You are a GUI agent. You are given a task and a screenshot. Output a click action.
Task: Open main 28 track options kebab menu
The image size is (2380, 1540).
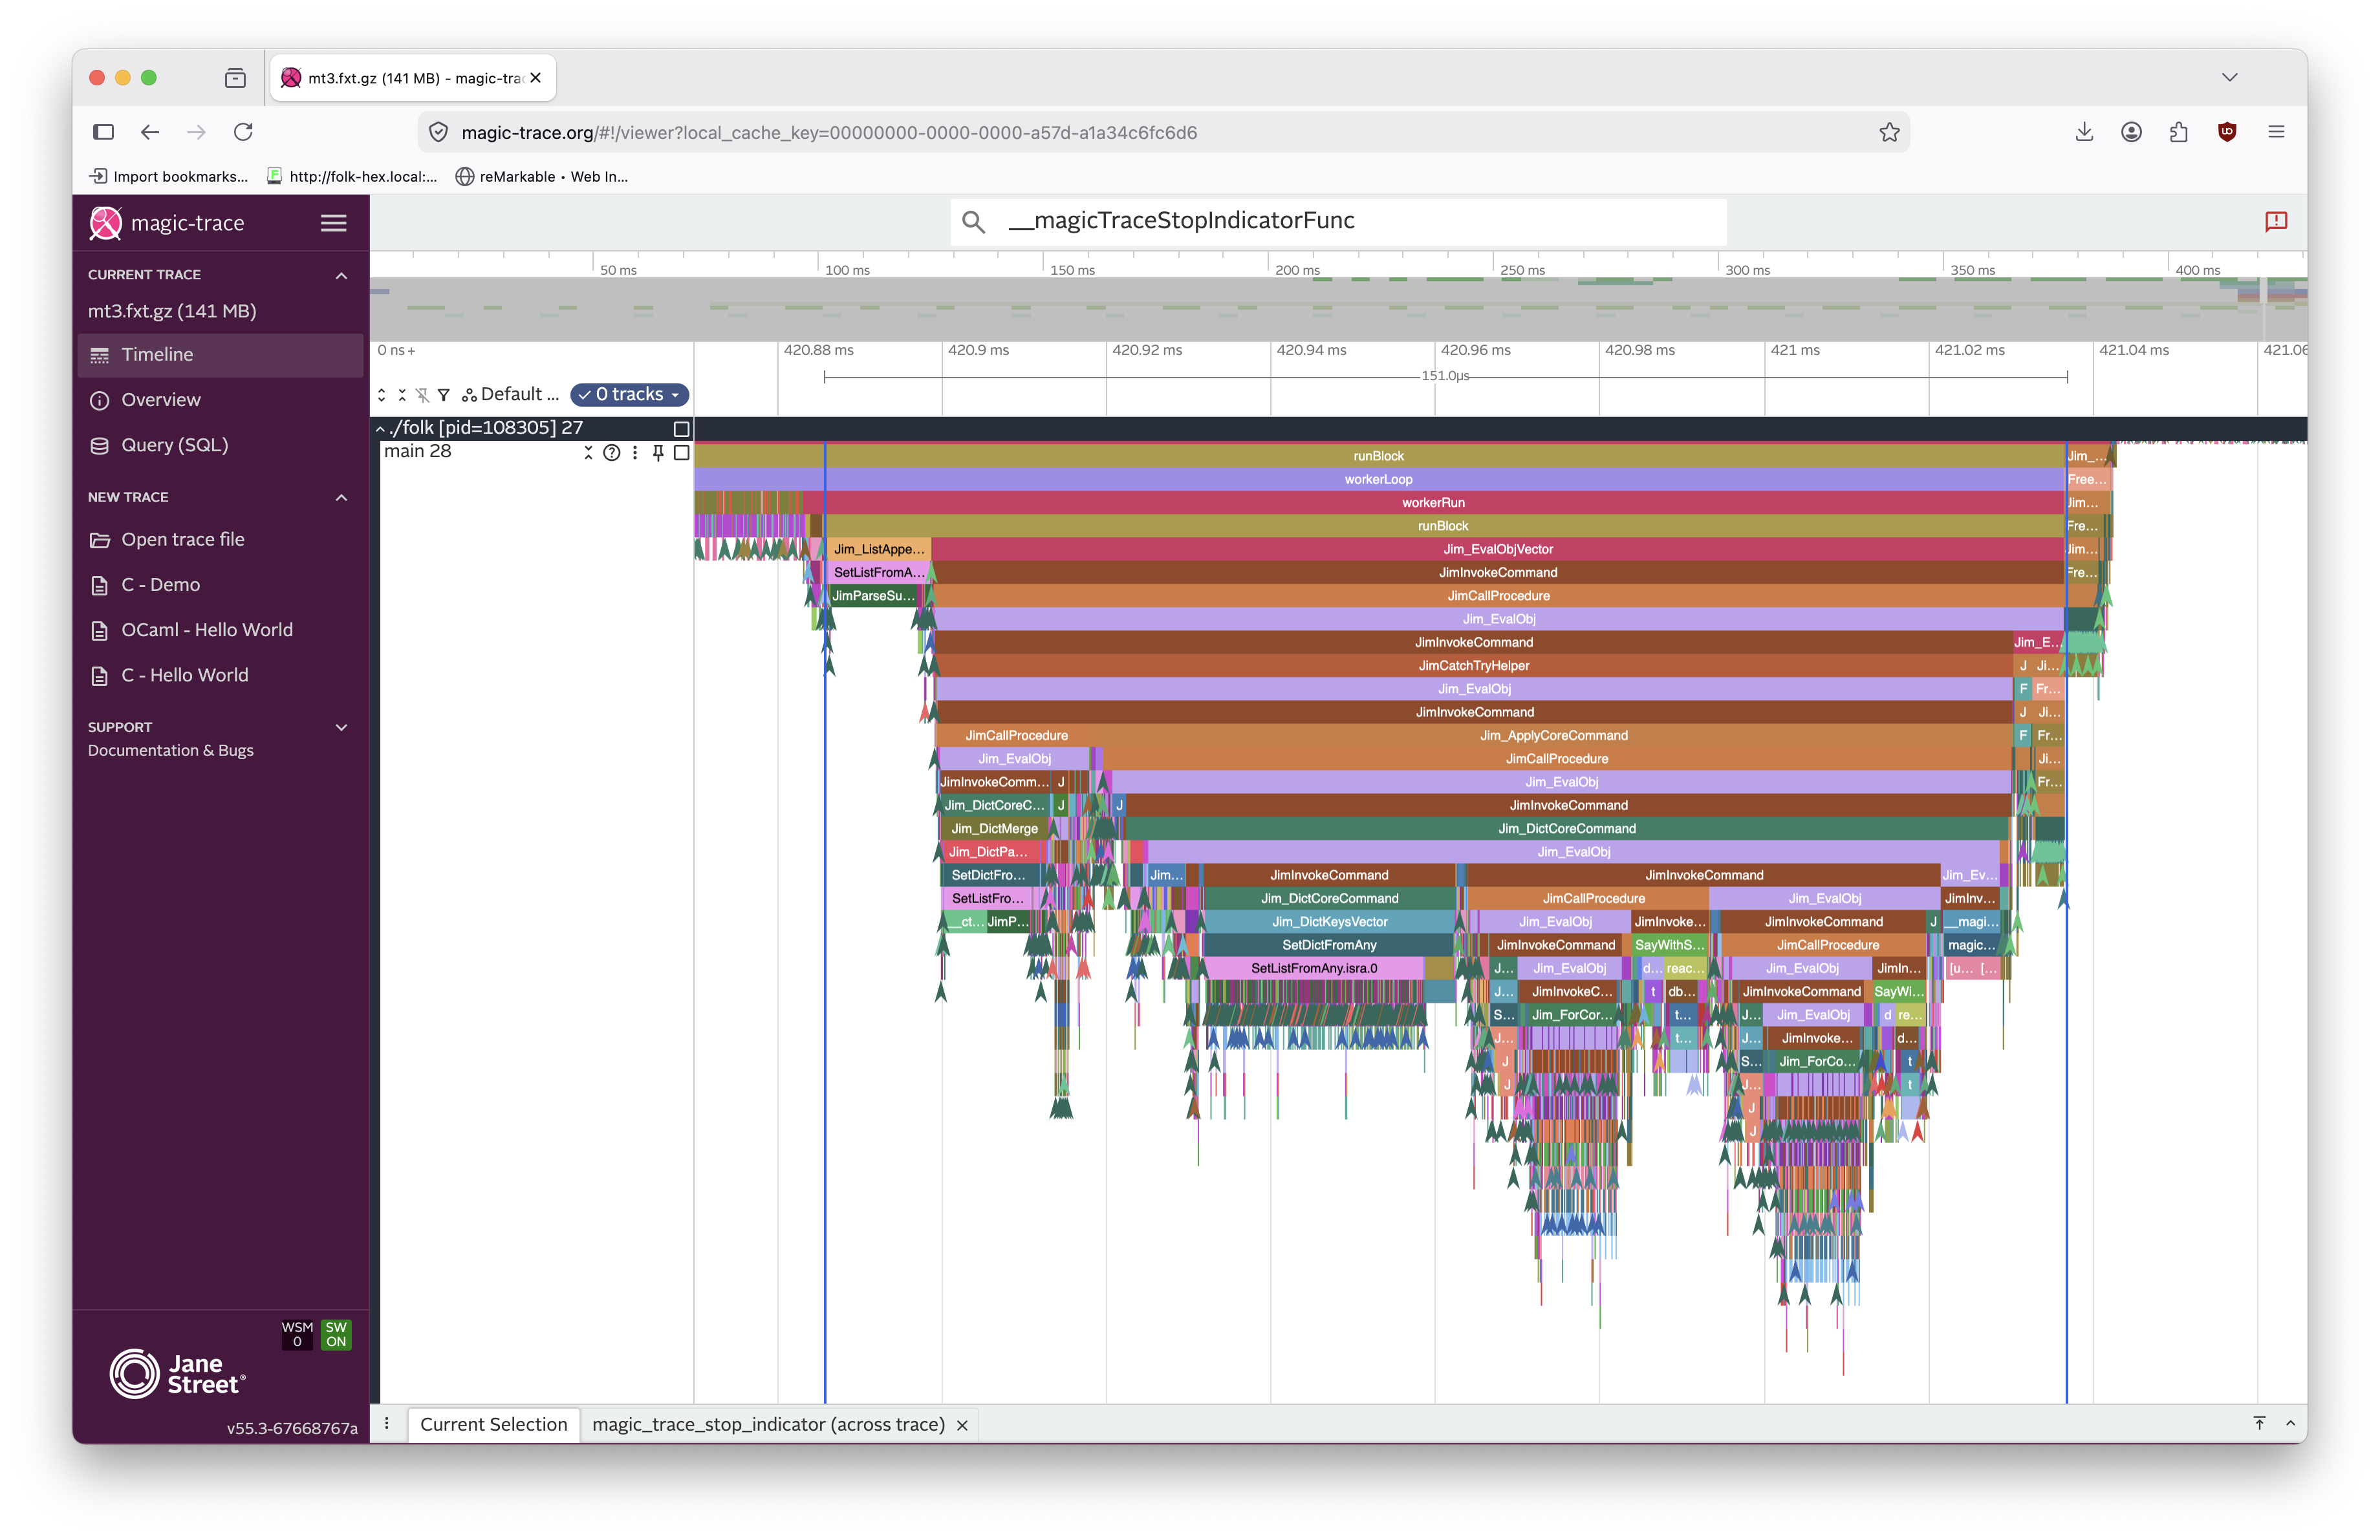click(635, 453)
